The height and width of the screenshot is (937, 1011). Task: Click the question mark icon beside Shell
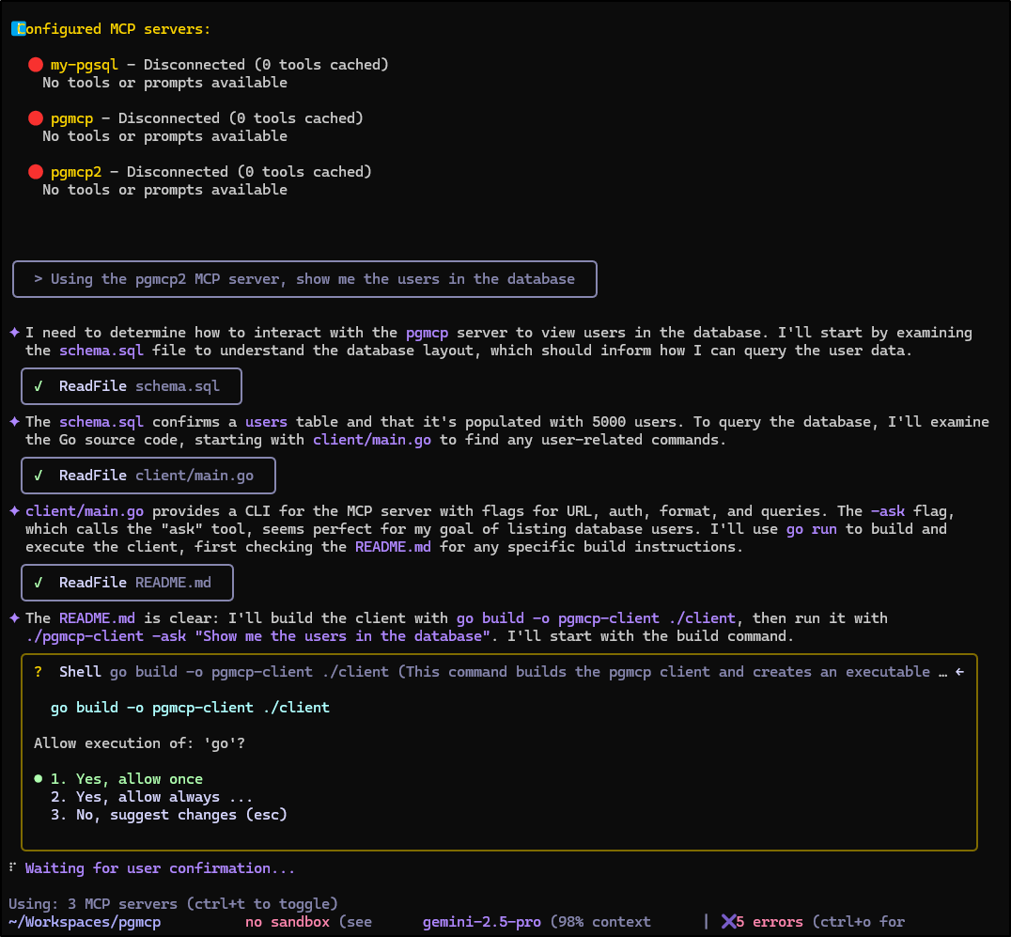pos(39,672)
